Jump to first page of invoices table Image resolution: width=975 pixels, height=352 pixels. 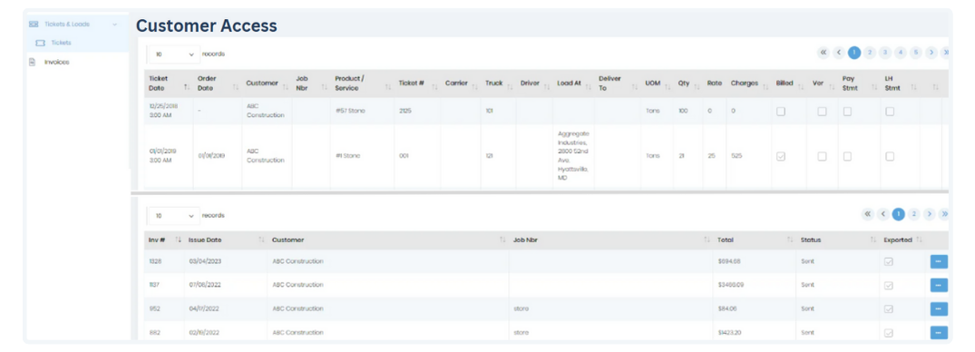coord(868,215)
